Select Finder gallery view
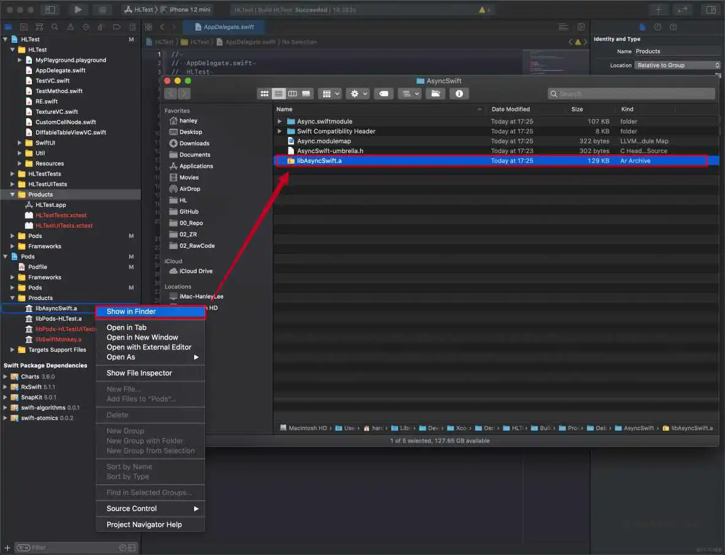Image resolution: width=725 pixels, height=555 pixels. [x=306, y=94]
